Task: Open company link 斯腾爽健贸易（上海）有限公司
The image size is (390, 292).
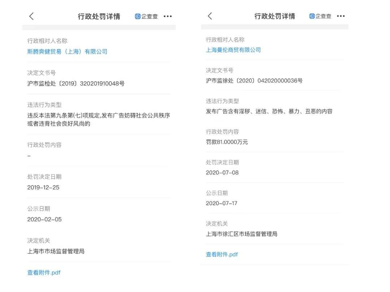Action: (68, 52)
